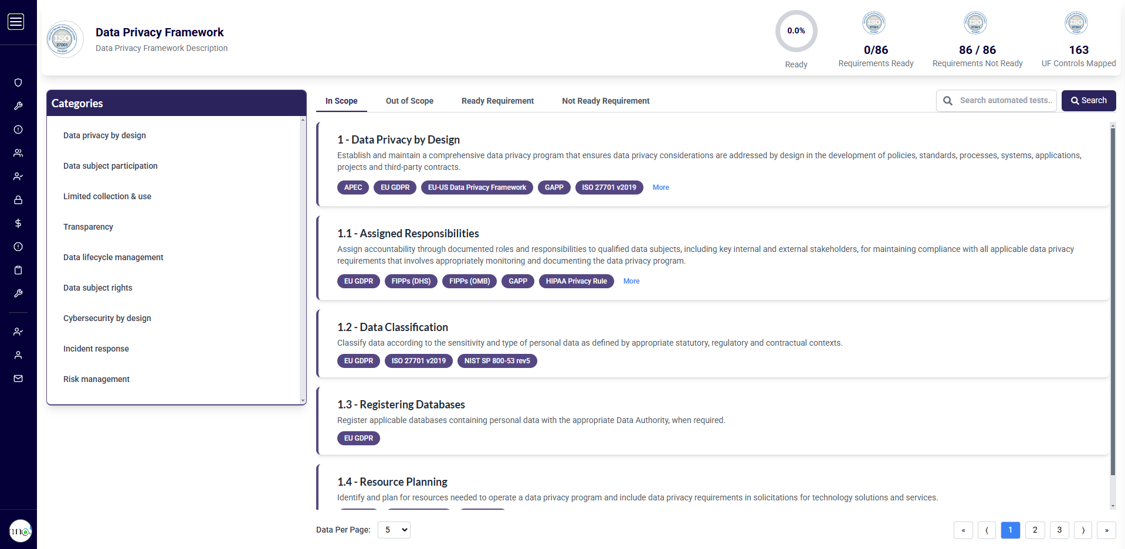Expand More tags under Assigned Responsibilities
The width and height of the screenshot is (1125, 549).
[631, 281]
